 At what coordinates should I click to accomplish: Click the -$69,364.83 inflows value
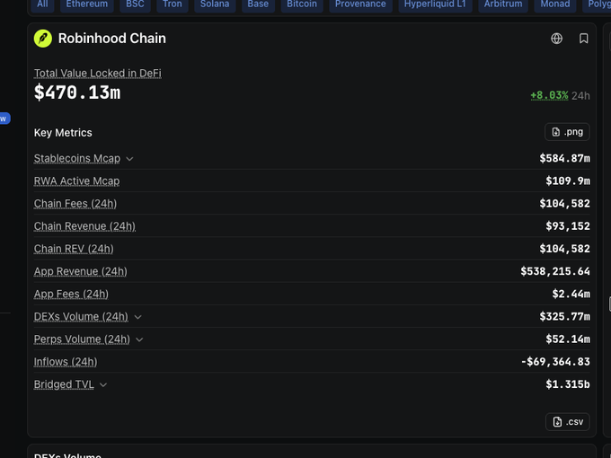[555, 362]
